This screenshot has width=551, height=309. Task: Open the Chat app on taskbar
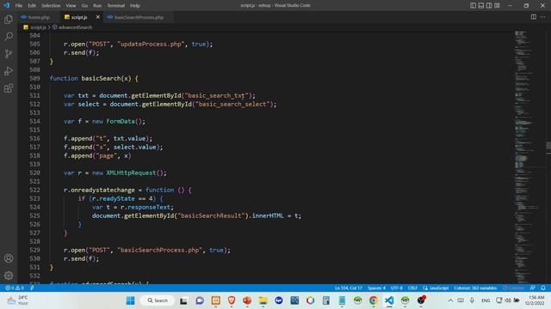200,300
